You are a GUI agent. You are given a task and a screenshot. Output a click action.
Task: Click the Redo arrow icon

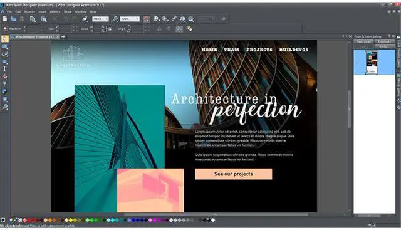click(74, 19)
